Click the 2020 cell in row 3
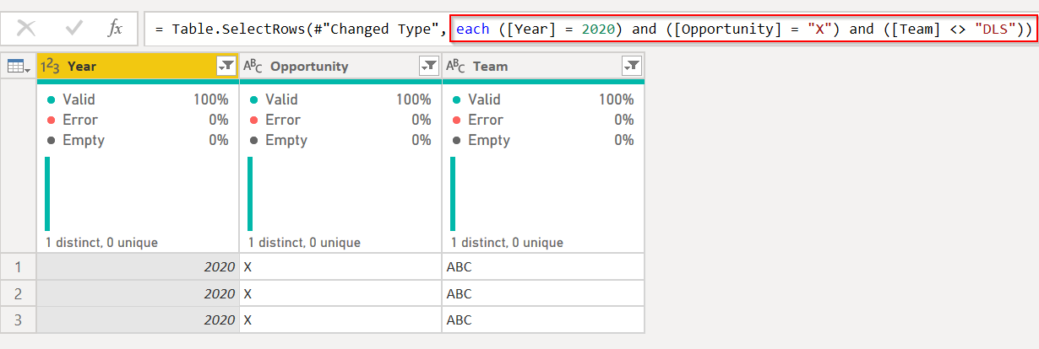This screenshot has width=1039, height=349. pyautogui.click(x=138, y=319)
